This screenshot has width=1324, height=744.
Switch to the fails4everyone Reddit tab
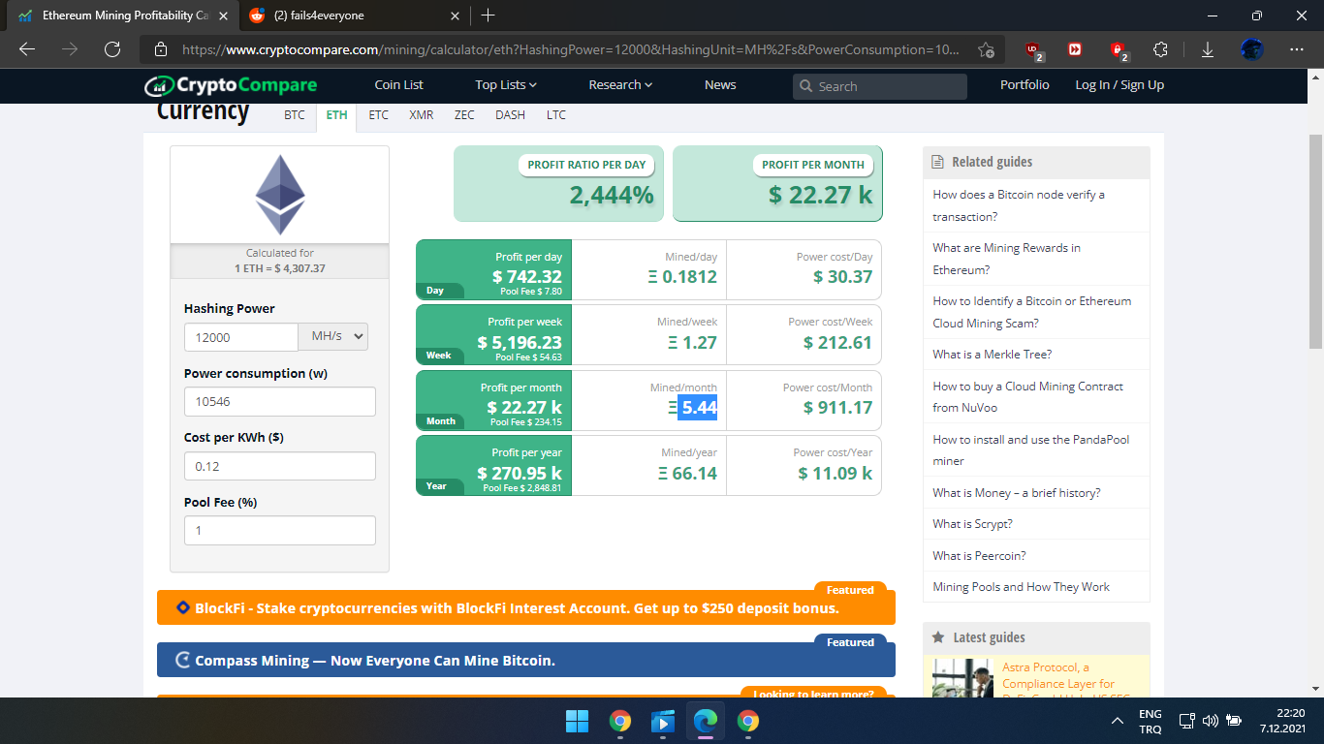(355, 16)
